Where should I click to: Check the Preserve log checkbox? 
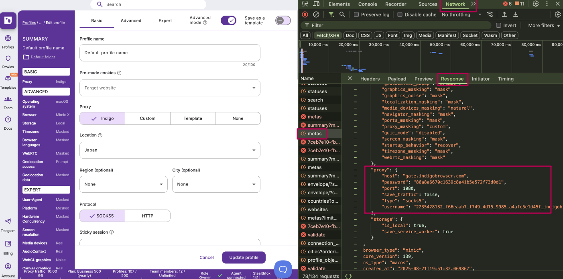tap(356, 14)
